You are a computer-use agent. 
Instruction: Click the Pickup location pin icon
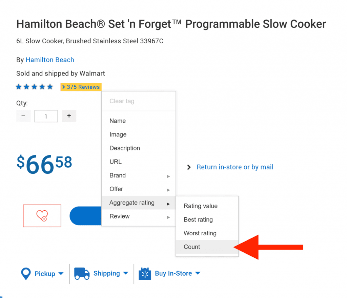pos(26,274)
